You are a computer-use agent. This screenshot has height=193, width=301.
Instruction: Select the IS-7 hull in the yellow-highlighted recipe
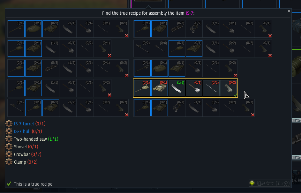point(160,88)
